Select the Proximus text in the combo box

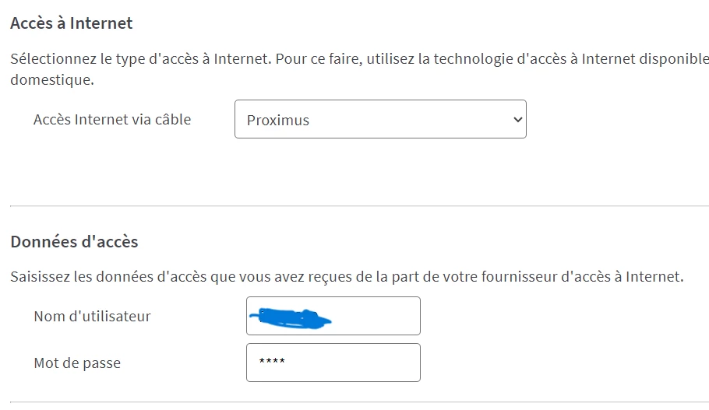278,121
